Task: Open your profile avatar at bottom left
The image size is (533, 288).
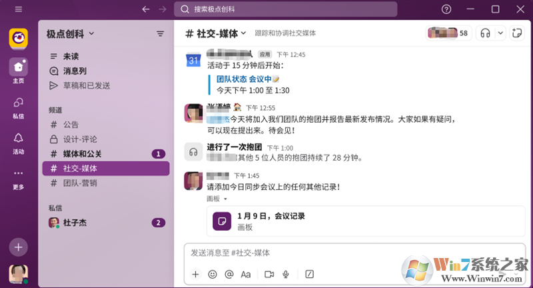Action: (x=19, y=274)
